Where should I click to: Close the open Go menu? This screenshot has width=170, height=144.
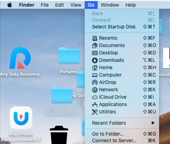[91, 5]
